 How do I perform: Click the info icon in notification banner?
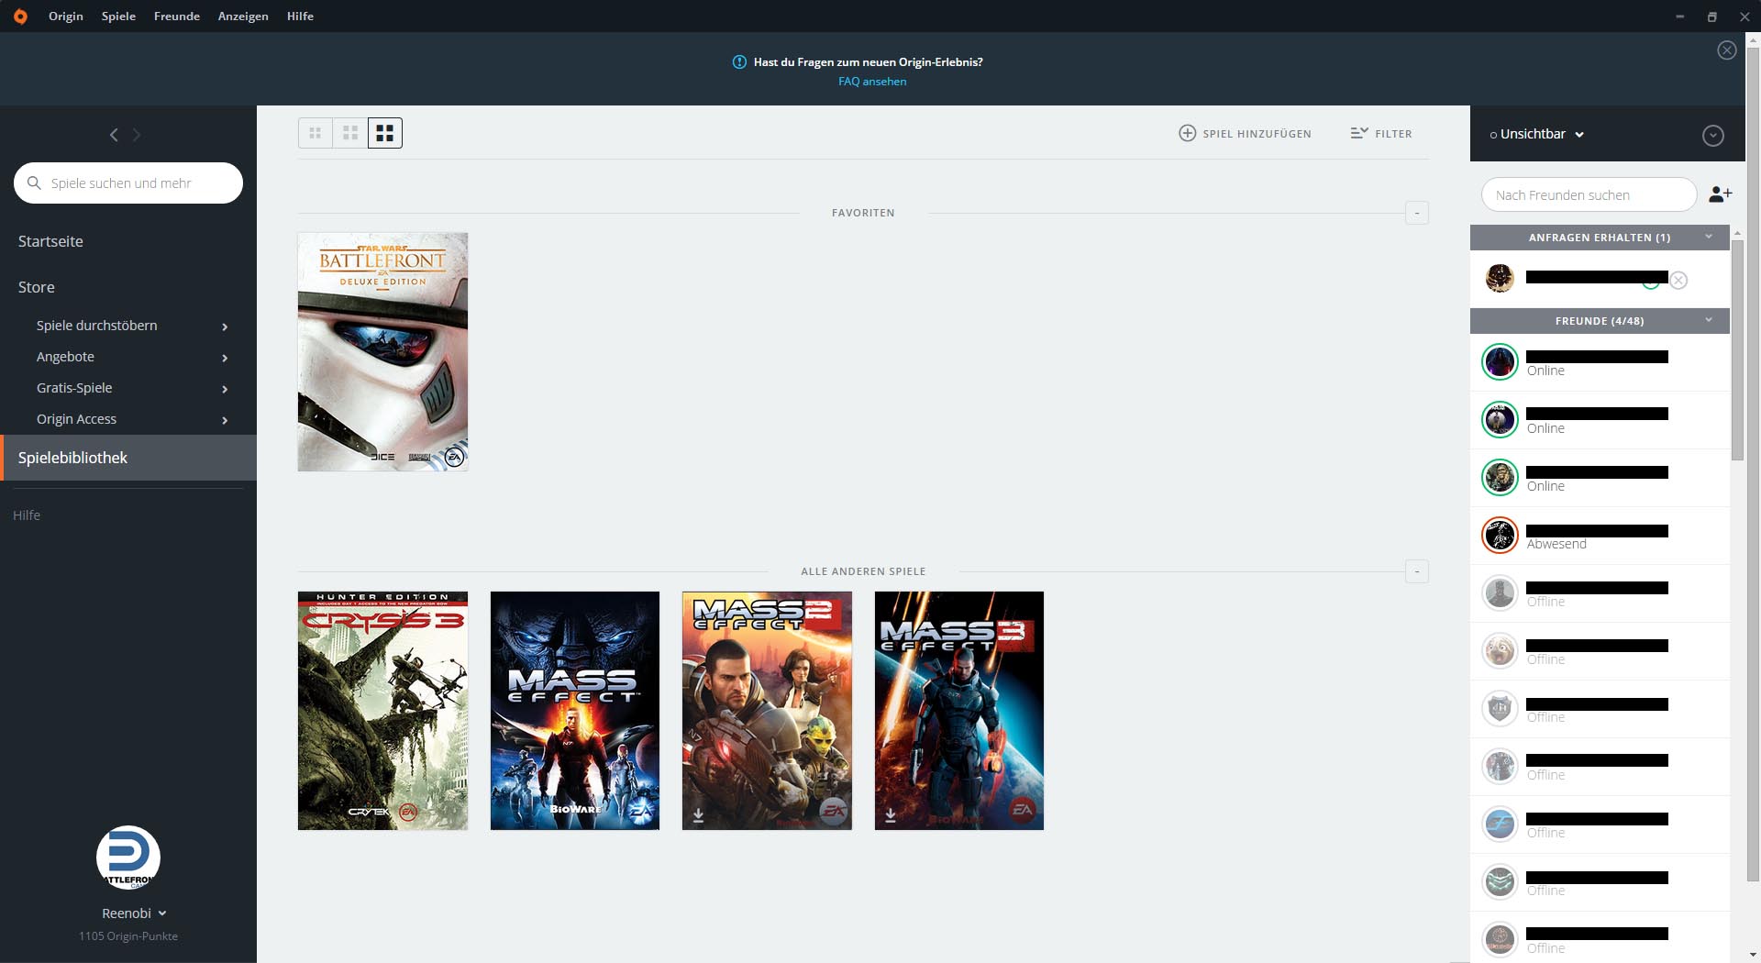[739, 61]
